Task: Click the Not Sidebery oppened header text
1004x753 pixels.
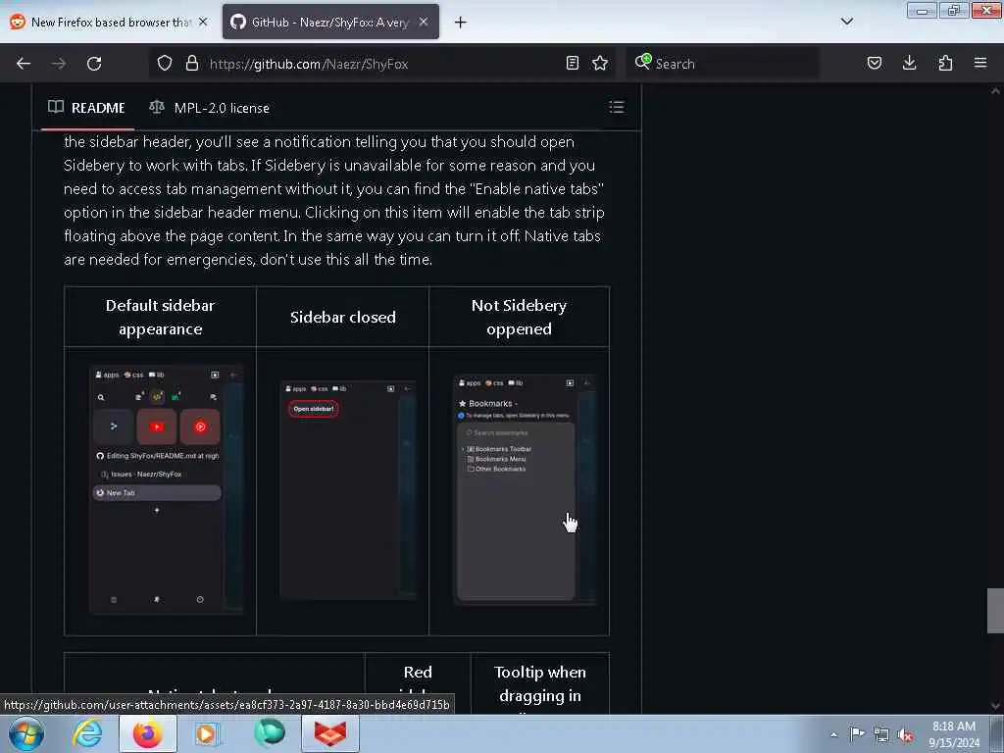Action: (x=520, y=317)
